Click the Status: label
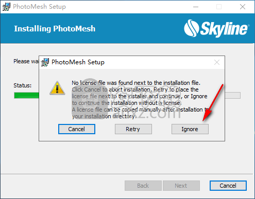 coord(23,85)
